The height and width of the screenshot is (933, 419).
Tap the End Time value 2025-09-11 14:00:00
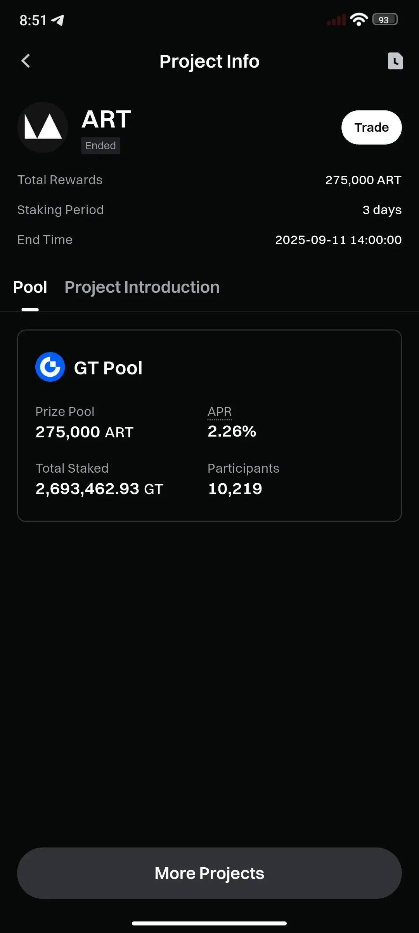click(338, 240)
